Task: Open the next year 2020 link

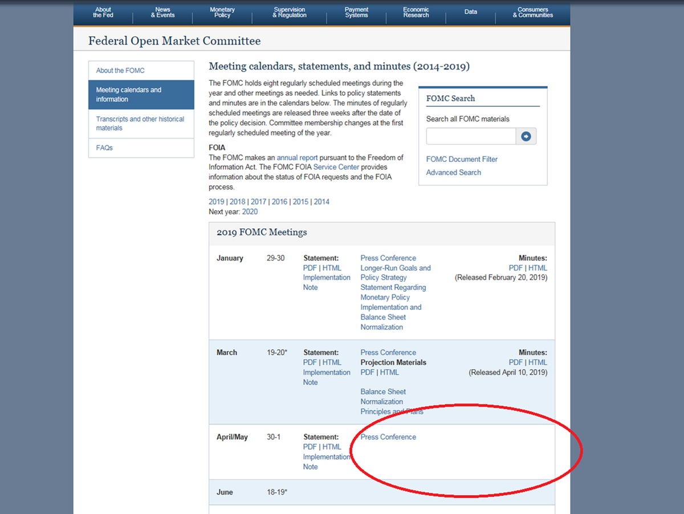Action: pos(250,211)
